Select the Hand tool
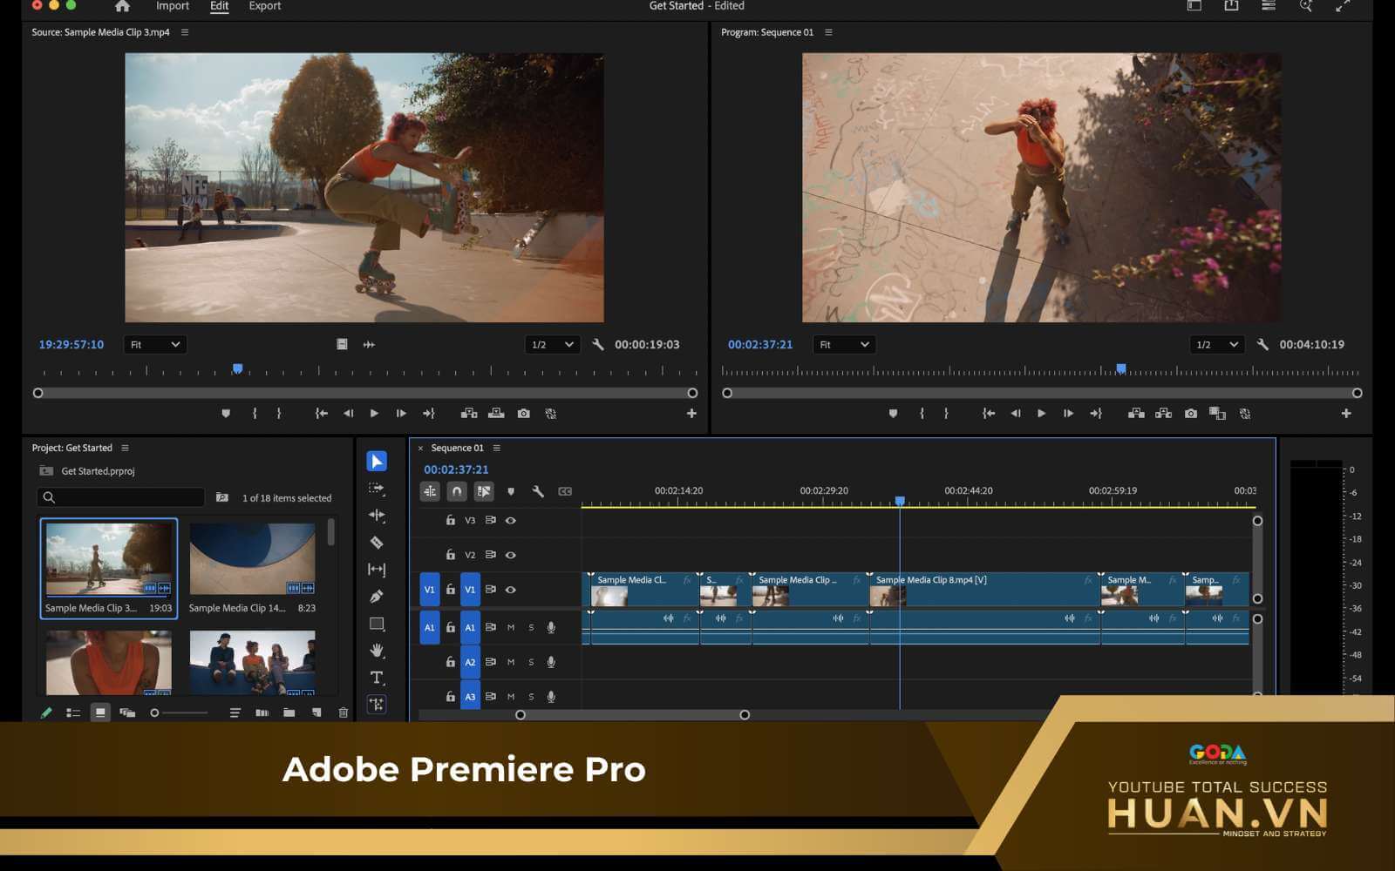The height and width of the screenshot is (871, 1395). point(377,651)
